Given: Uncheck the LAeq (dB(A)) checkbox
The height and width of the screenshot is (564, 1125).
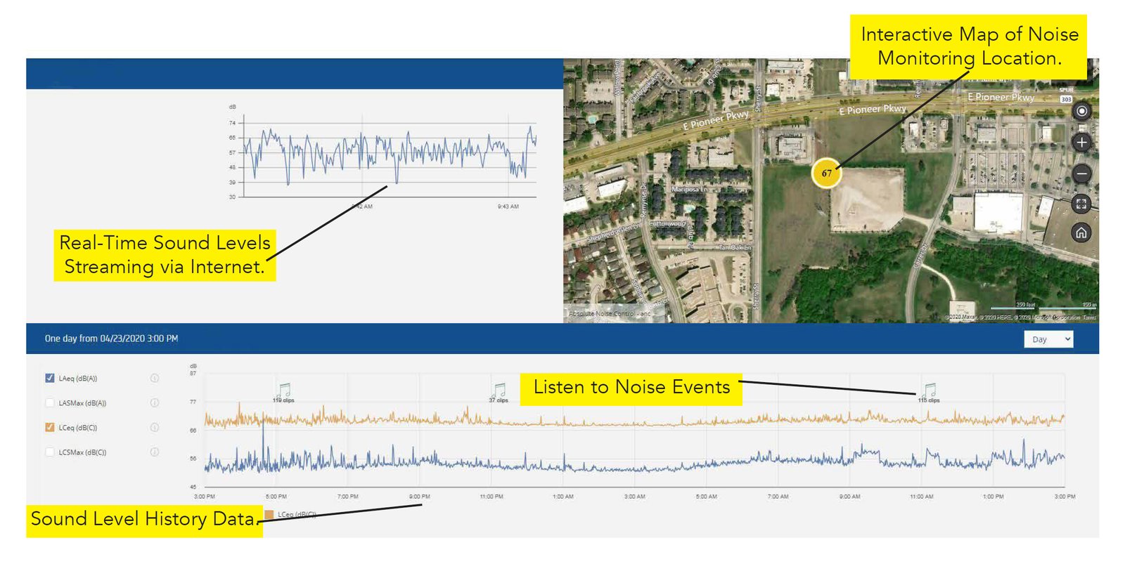Looking at the screenshot, I should [x=50, y=378].
